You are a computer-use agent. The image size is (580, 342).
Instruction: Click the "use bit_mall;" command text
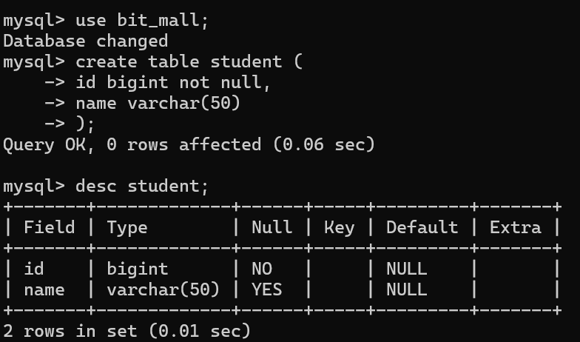[x=142, y=20]
